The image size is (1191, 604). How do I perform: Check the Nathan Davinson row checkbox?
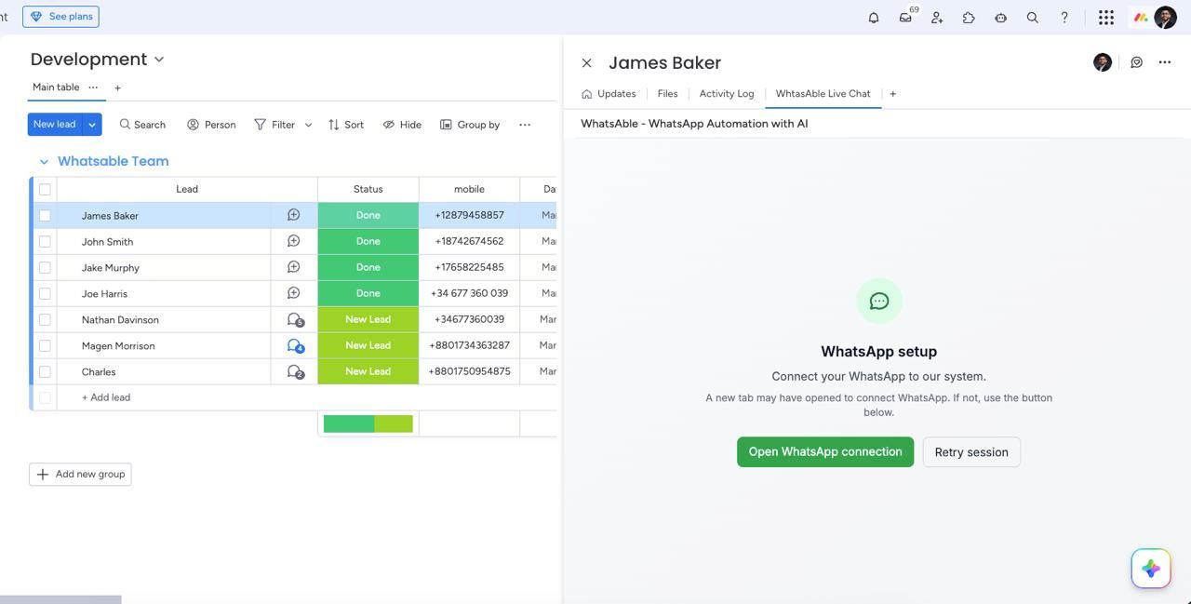[x=45, y=319]
